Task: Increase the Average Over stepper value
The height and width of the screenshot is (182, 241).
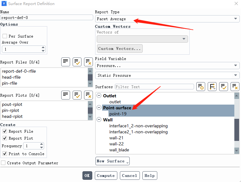Action: click(43, 48)
